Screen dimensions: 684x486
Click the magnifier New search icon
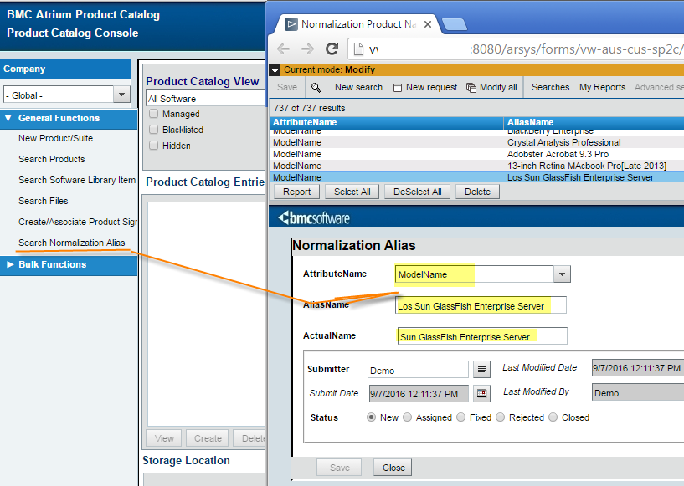[x=316, y=87]
